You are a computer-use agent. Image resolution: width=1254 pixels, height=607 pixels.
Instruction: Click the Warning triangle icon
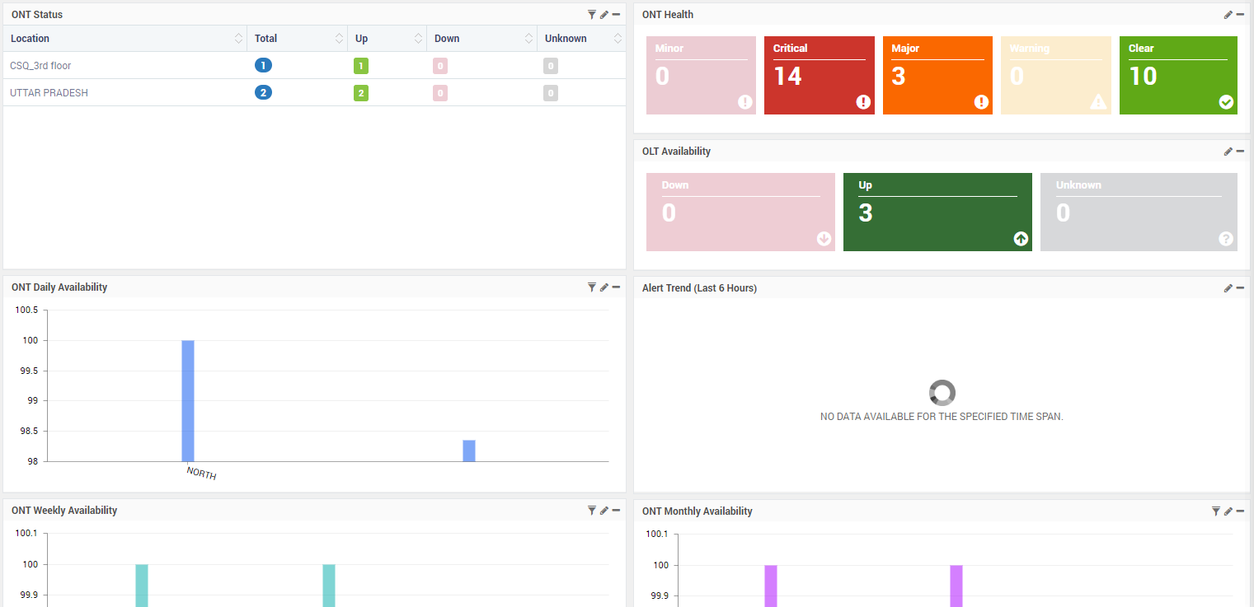pyautogui.click(x=1098, y=101)
